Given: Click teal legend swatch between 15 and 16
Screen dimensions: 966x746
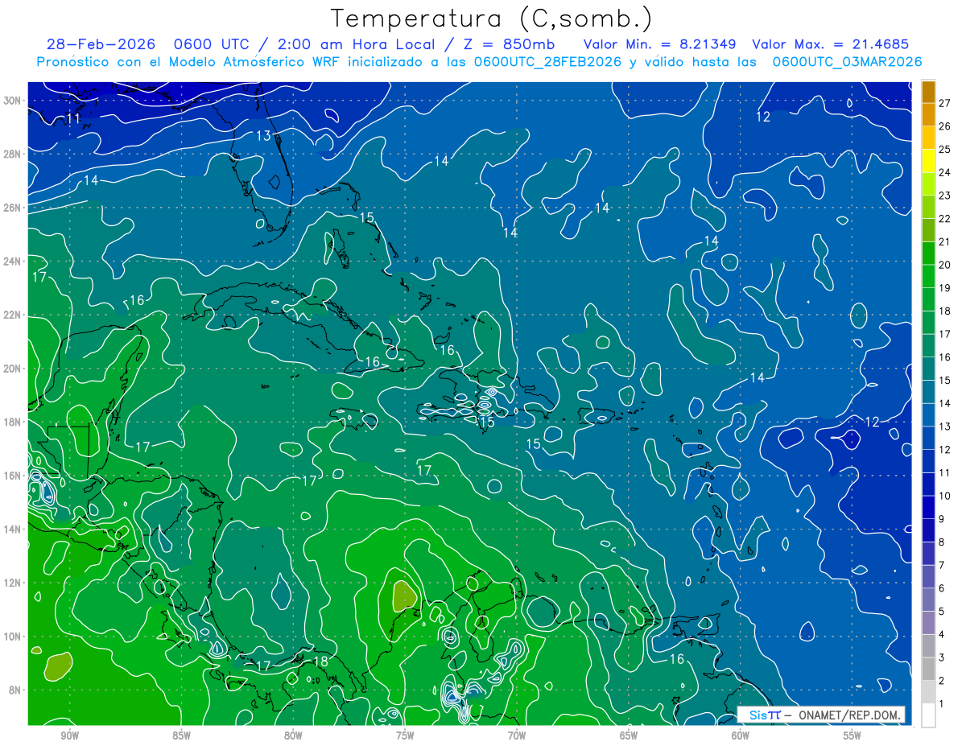Looking at the screenshot, I should 929,369.
